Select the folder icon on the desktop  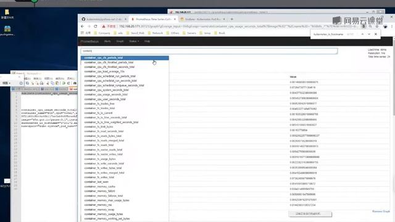pyautogui.click(x=7, y=14)
